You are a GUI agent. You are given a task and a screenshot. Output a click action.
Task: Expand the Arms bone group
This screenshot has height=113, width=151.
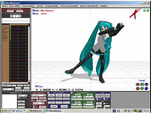tap(2, 35)
